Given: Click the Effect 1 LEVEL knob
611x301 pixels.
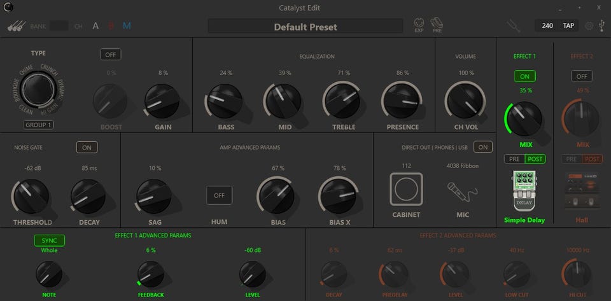Looking at the screenshot, I should pyautogui.click(x=253, y=274).
